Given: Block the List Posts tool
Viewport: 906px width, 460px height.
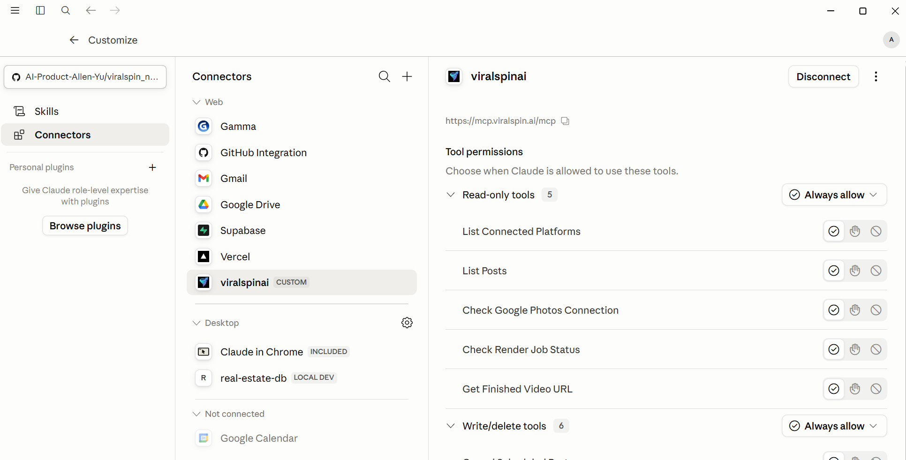Looking at the screenshot, I should [x=876, y=271].
